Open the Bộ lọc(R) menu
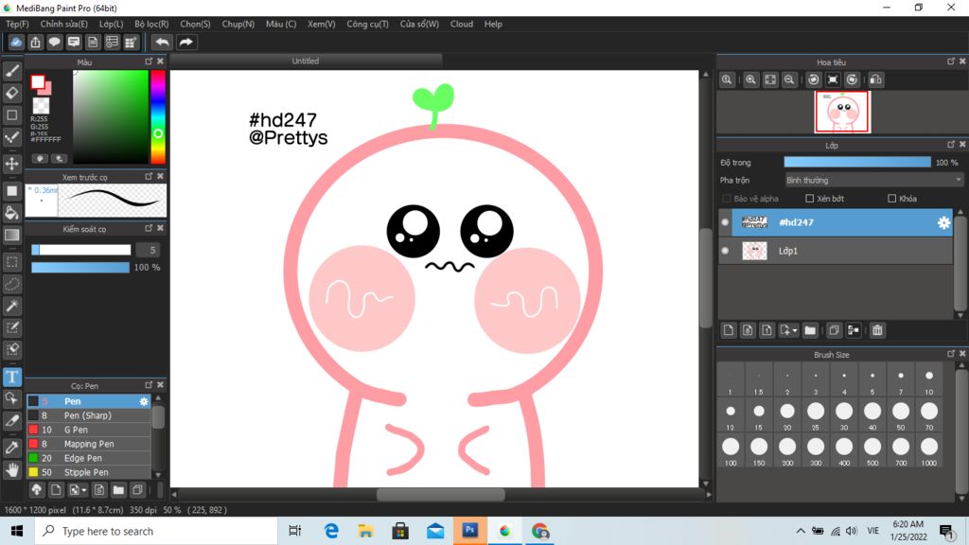The height and width of the screenshot is (545, 969). [151, 24]
